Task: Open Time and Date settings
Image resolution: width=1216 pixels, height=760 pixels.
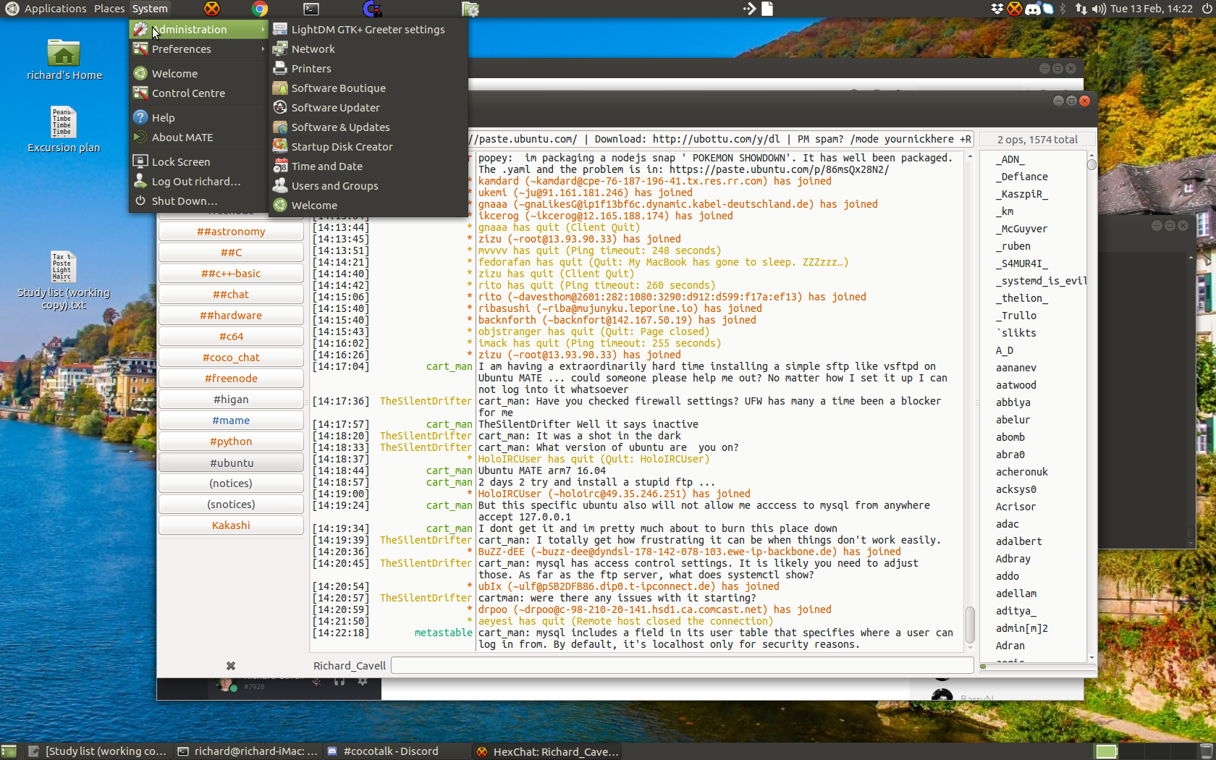Action: pyautogui.click(x=368, y=166)
